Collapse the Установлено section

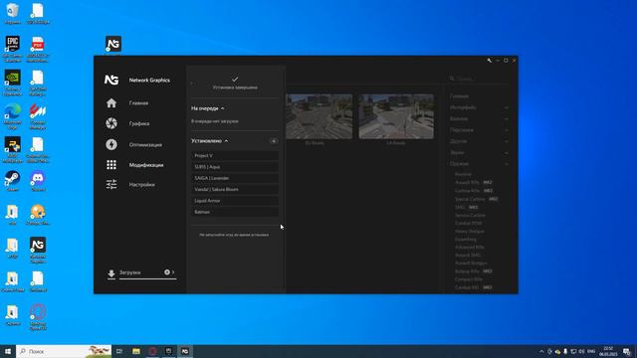point(226,141)
